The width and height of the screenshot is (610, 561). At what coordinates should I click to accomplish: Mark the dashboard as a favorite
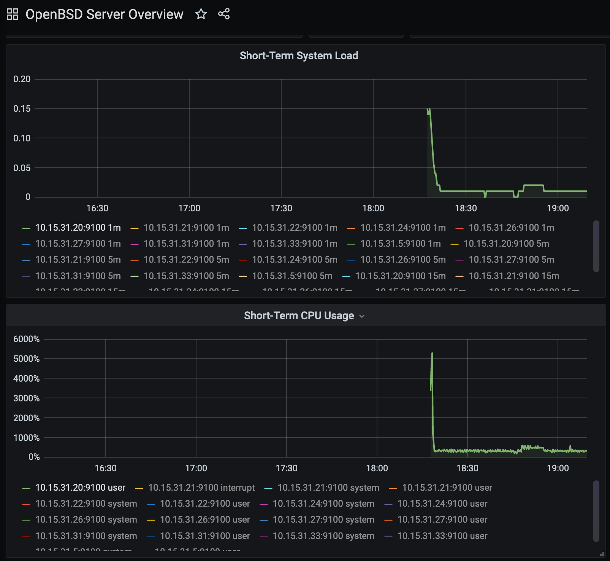pos(201,14)
